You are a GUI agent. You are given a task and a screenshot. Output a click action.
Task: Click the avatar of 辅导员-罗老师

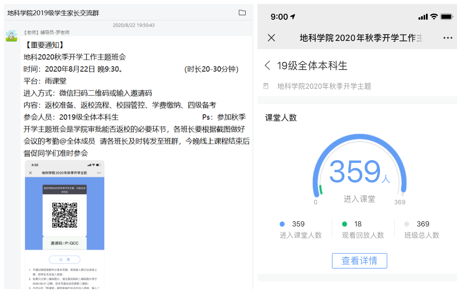tap(11, 36)
